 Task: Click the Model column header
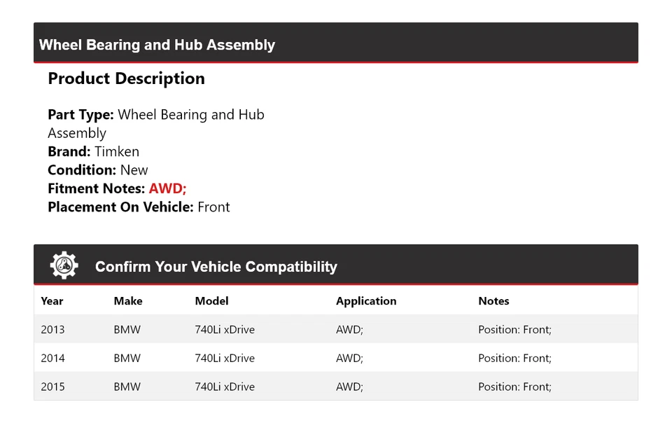tap(211, 301)
